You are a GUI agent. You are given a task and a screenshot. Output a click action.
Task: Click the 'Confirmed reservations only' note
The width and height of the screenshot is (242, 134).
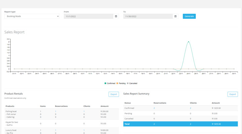[x=15, y=98]
